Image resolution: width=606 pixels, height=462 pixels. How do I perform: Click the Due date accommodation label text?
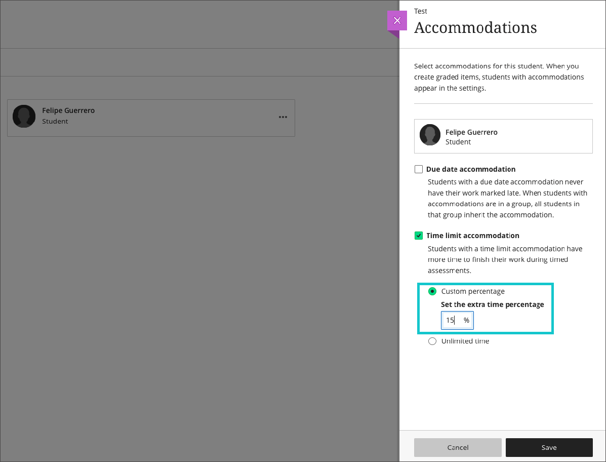(x=471, y=169)
